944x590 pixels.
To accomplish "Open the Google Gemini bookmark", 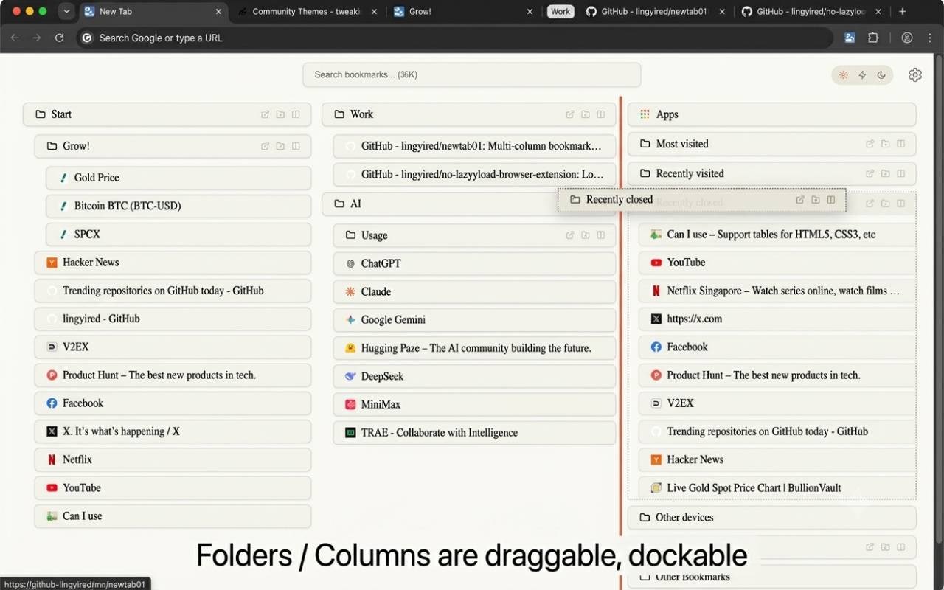I will (474, 319).
